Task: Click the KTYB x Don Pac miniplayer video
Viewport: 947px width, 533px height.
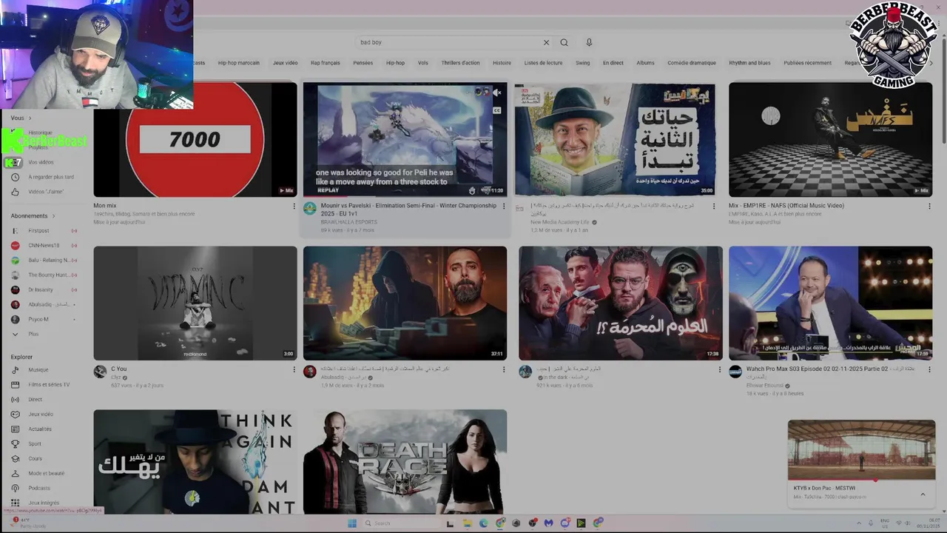Action: tap(861, 449)
